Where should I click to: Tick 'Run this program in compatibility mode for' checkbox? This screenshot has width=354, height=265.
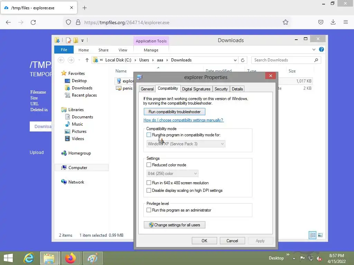tap(149, 135)
